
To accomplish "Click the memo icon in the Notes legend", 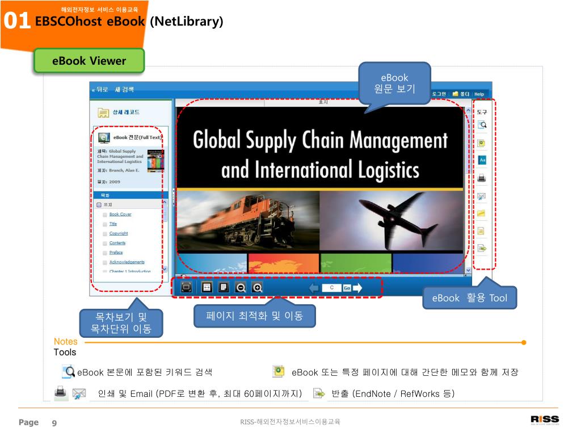I will coord(278,371).
